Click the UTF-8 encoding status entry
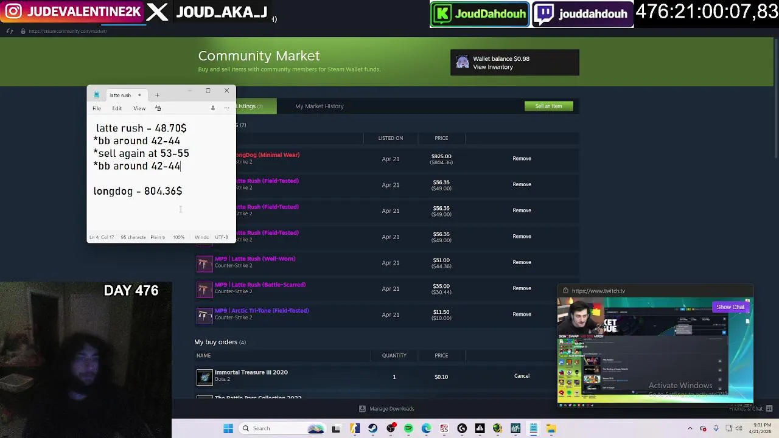This screenshot has height=438, width=779. pos(222,237)
